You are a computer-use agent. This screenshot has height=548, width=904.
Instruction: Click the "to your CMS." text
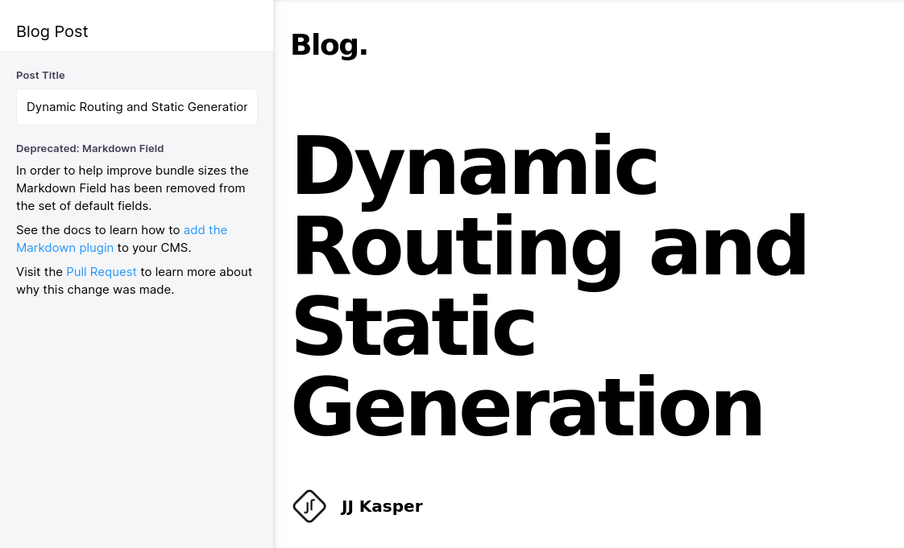pyautogui.click(x=154, y=248)
